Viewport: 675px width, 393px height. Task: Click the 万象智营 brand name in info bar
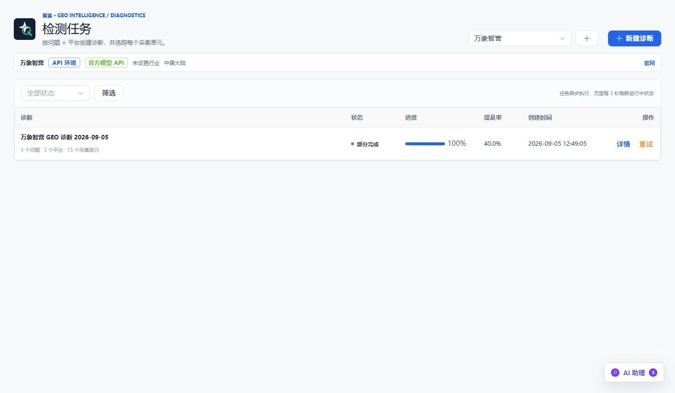coord(32,63)
